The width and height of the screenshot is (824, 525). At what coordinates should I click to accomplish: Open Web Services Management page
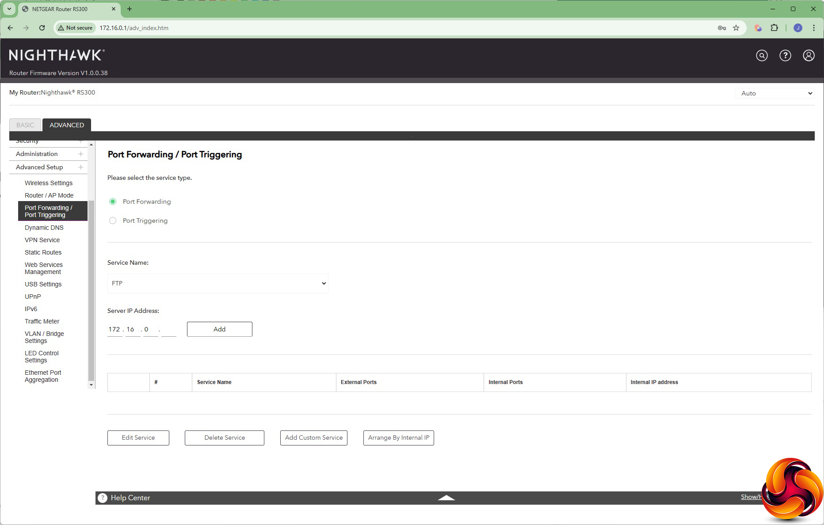coord(44,268)
